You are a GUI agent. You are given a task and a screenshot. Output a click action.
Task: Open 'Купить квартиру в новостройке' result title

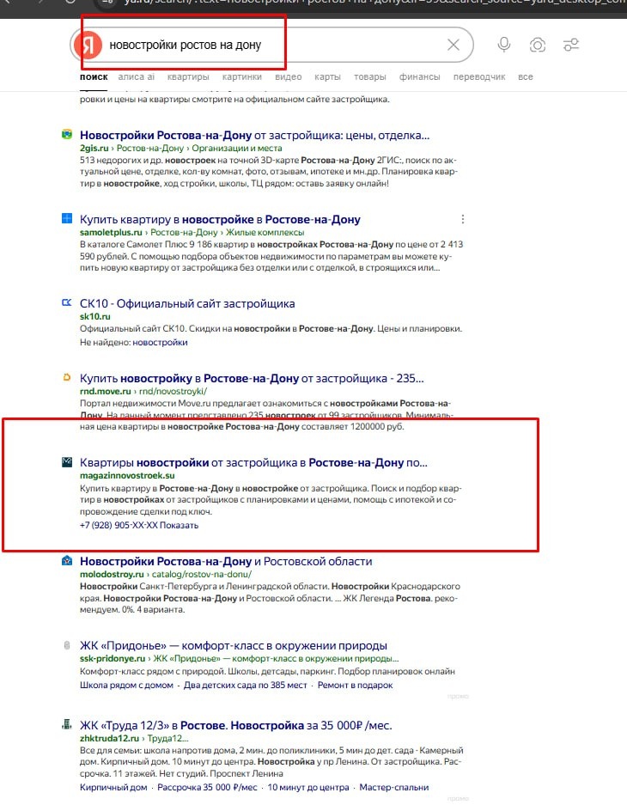pos(220,219)
